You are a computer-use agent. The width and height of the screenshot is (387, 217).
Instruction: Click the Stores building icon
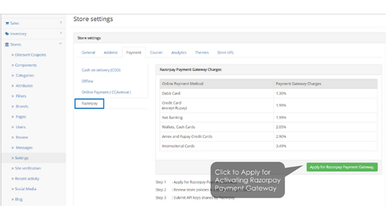[7, 45]
